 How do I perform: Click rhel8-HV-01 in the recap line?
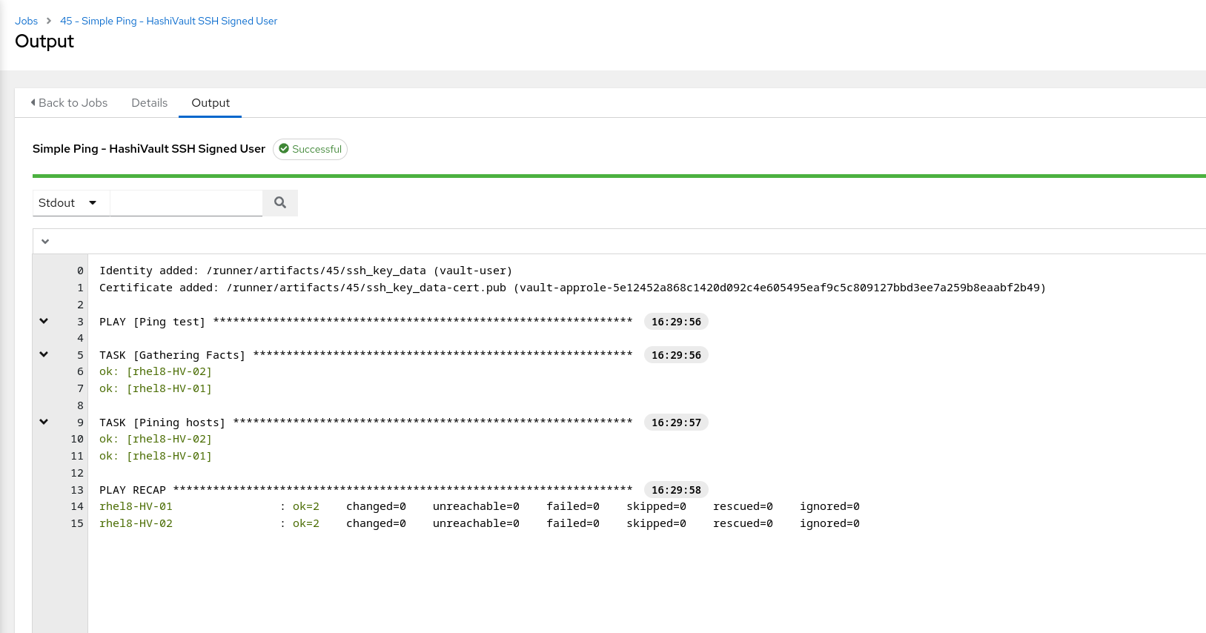coord(136,506)
